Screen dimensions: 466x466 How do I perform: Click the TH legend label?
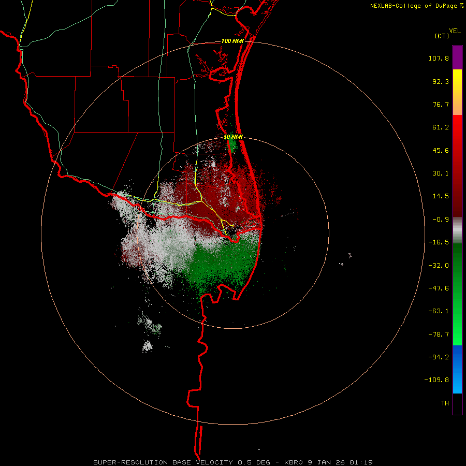pos(445,403)
